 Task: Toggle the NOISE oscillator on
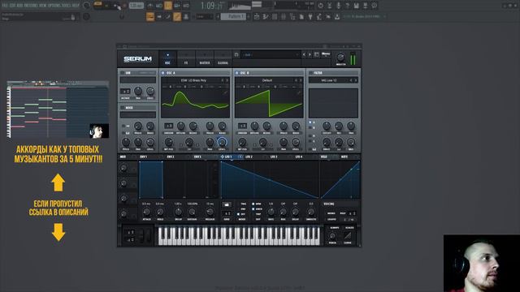tap(123, 108)
